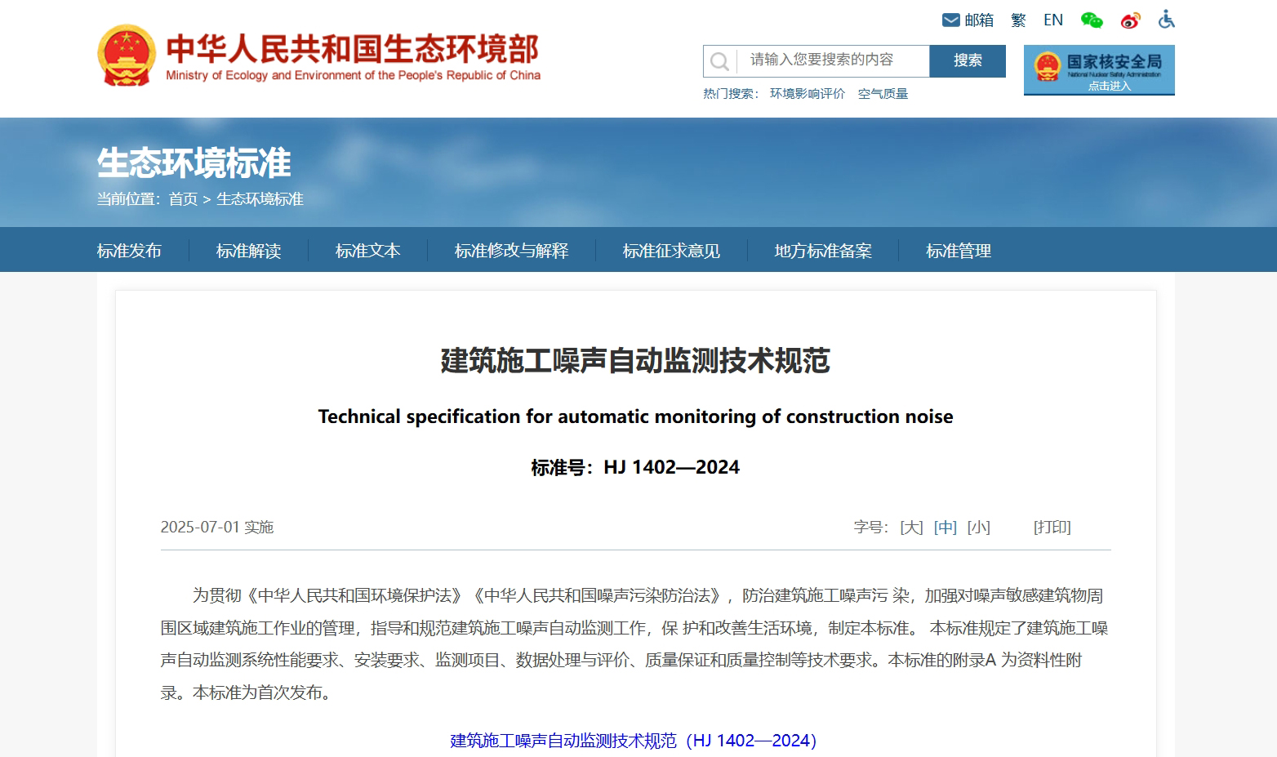The width and height of the screenshot is (1277, 757).
Task: Open the 标准发布 navigation menu
Action: (x=129, y=251)
